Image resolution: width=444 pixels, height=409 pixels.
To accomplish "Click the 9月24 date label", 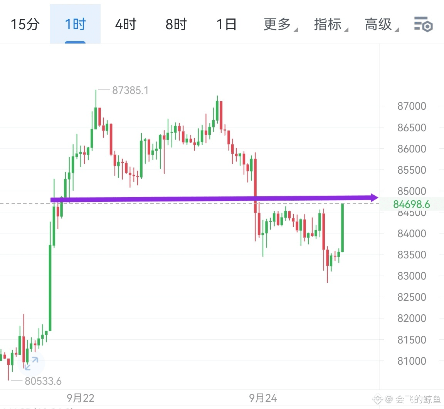I will point(263,398).
